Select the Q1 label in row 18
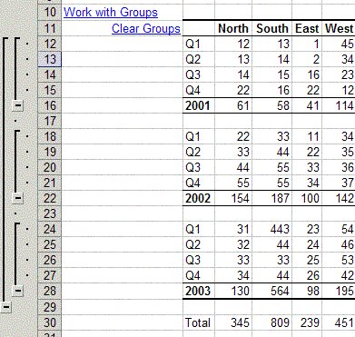Image resolution: width=355 pixels, height=337 pixels. coord(199,136)
